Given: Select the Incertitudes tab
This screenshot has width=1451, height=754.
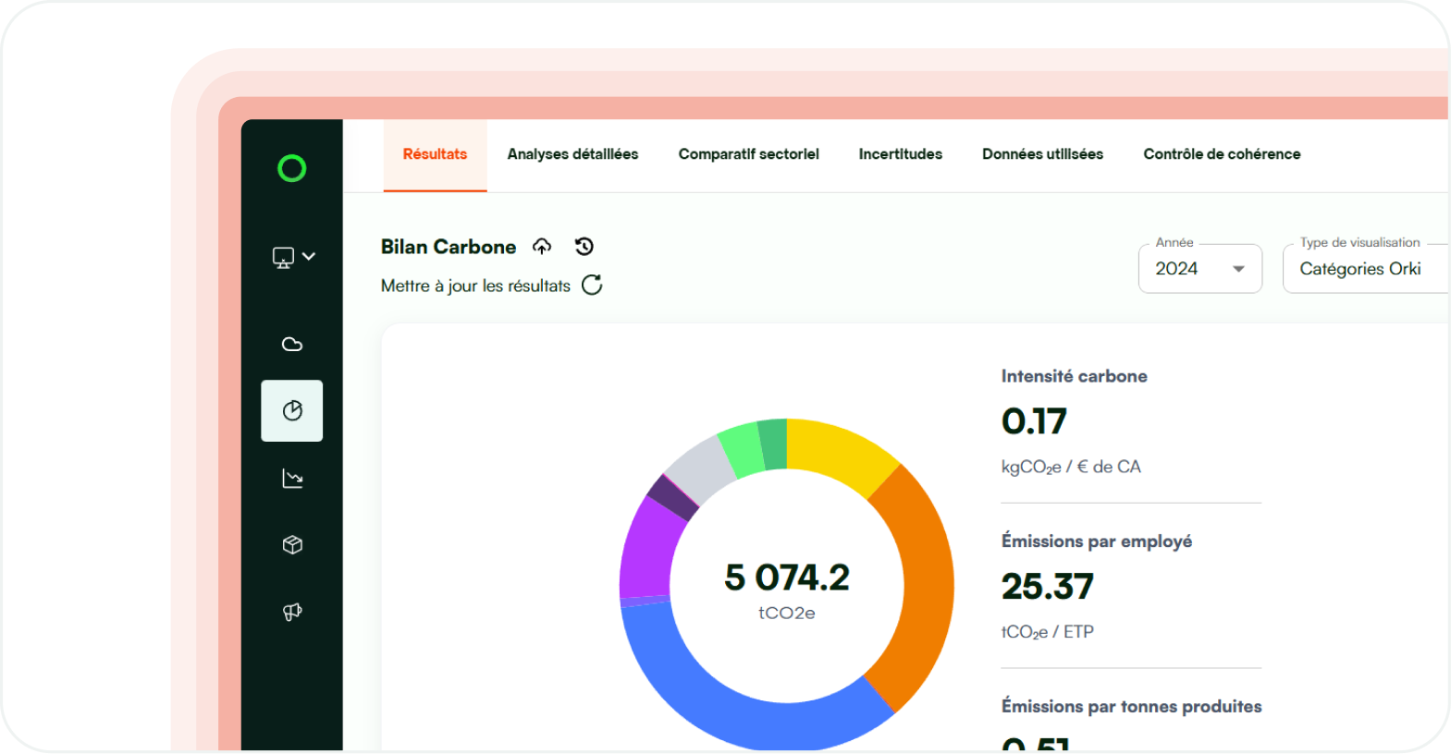Looking at the screenshot, I should click(900, 154).
